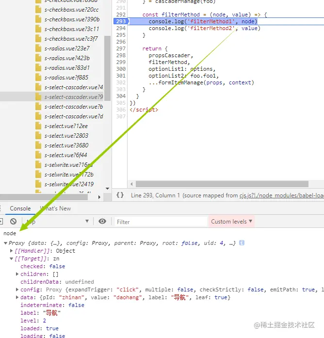Expand the children array property
The height and width of the screenshot is (338, 324).
(x=17, y=274)
